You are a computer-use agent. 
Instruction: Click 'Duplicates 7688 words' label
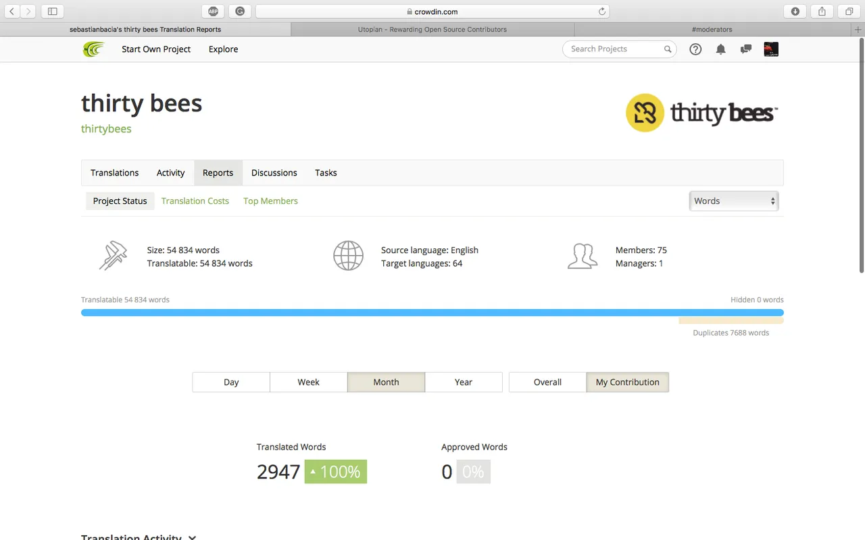click(731, 333)
